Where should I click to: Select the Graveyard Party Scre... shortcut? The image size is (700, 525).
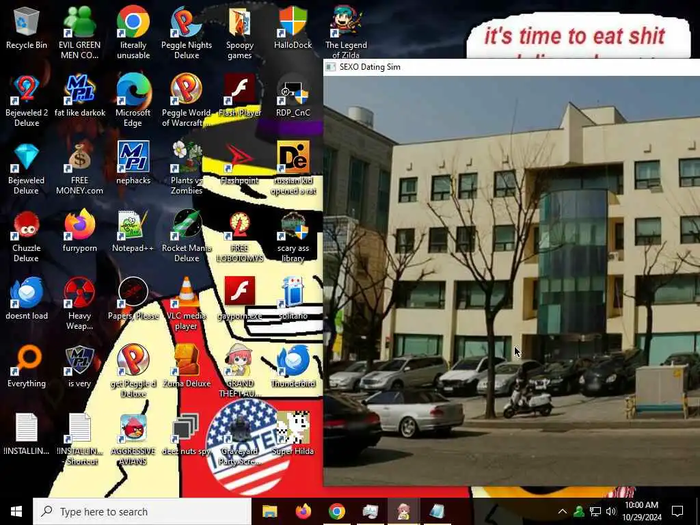pyautogui.click(x=240, y=440)
